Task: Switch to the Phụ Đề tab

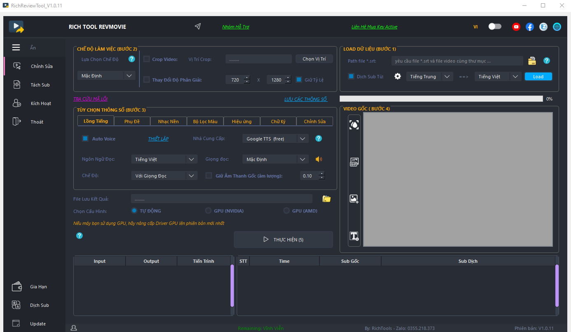Action: 132,122
